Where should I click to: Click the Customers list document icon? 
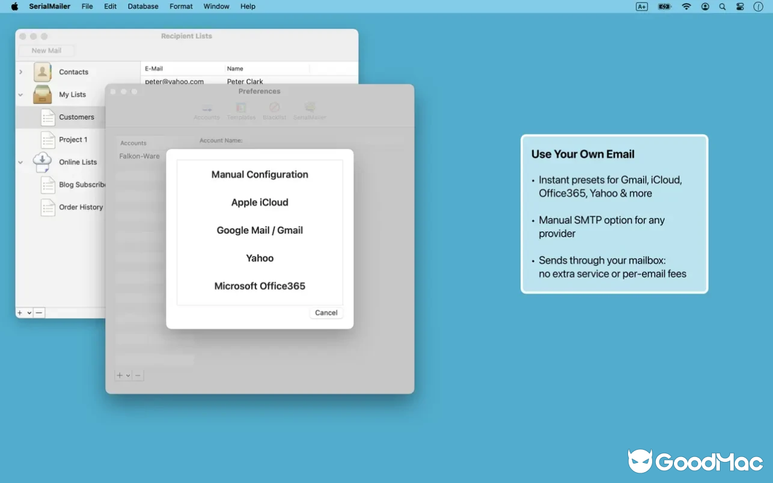pyautogui.click(x=48, y=117)
